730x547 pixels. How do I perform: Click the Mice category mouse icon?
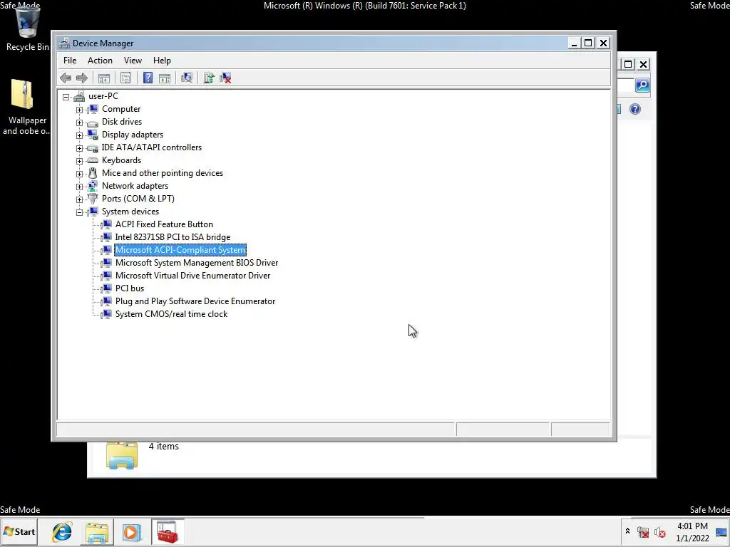click(93, 173)
